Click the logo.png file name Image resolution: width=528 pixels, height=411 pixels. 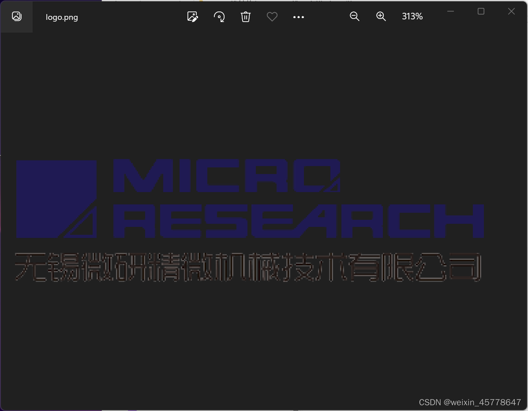click(62, 17)
